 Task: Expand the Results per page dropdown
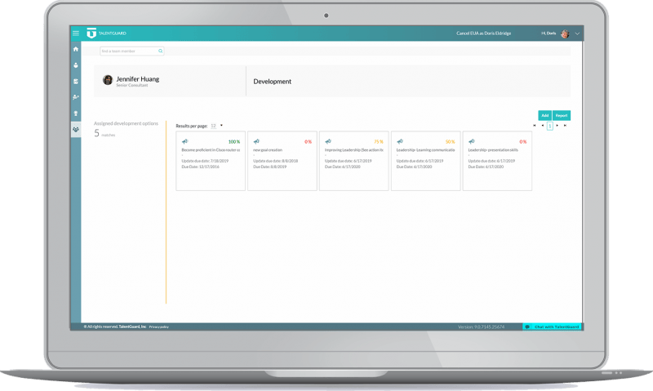pyautogui.click(x=215, y=126)
